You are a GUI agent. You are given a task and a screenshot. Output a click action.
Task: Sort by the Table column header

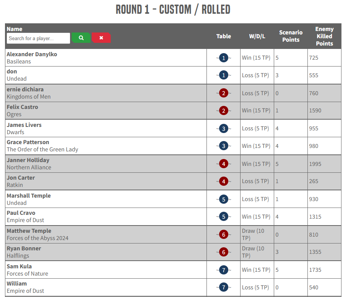pos(224,36)
